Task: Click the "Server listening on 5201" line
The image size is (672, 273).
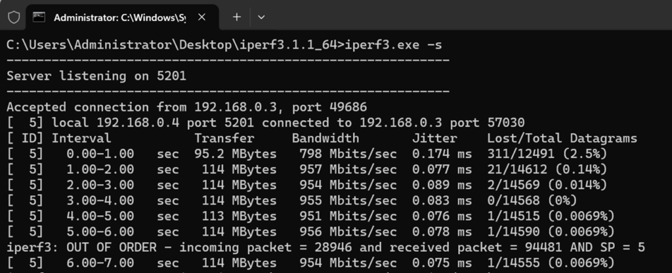Action: (x=96, y=76)
